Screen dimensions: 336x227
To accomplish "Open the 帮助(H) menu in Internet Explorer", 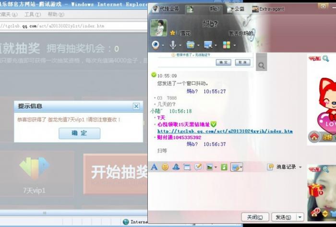I will pos(56,14).
